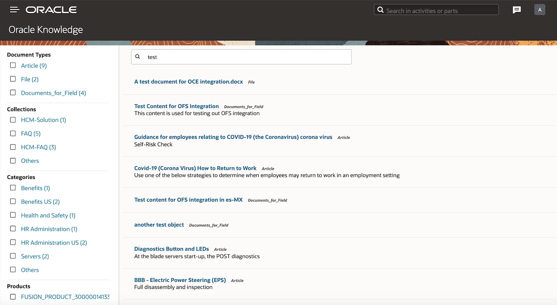Open 'A test document for OCE integration.docx'
The image size is (557, 305).
pyautogui.click(x=188, y=82)
